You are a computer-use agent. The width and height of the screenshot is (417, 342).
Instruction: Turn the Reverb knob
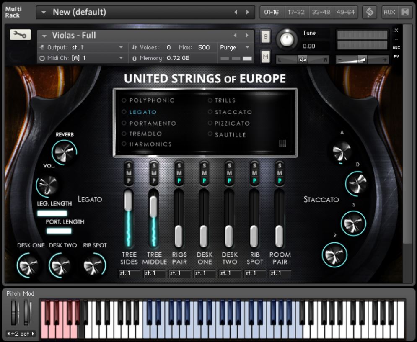(64, 152)
